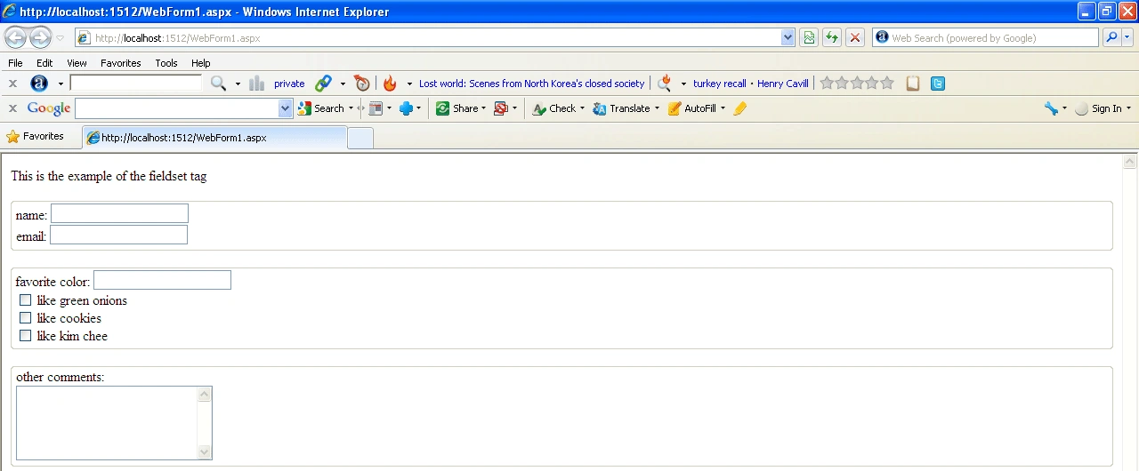The image size is (1139, 471).
Task: Close the Google toolbar
Action: tap(12, 108)
